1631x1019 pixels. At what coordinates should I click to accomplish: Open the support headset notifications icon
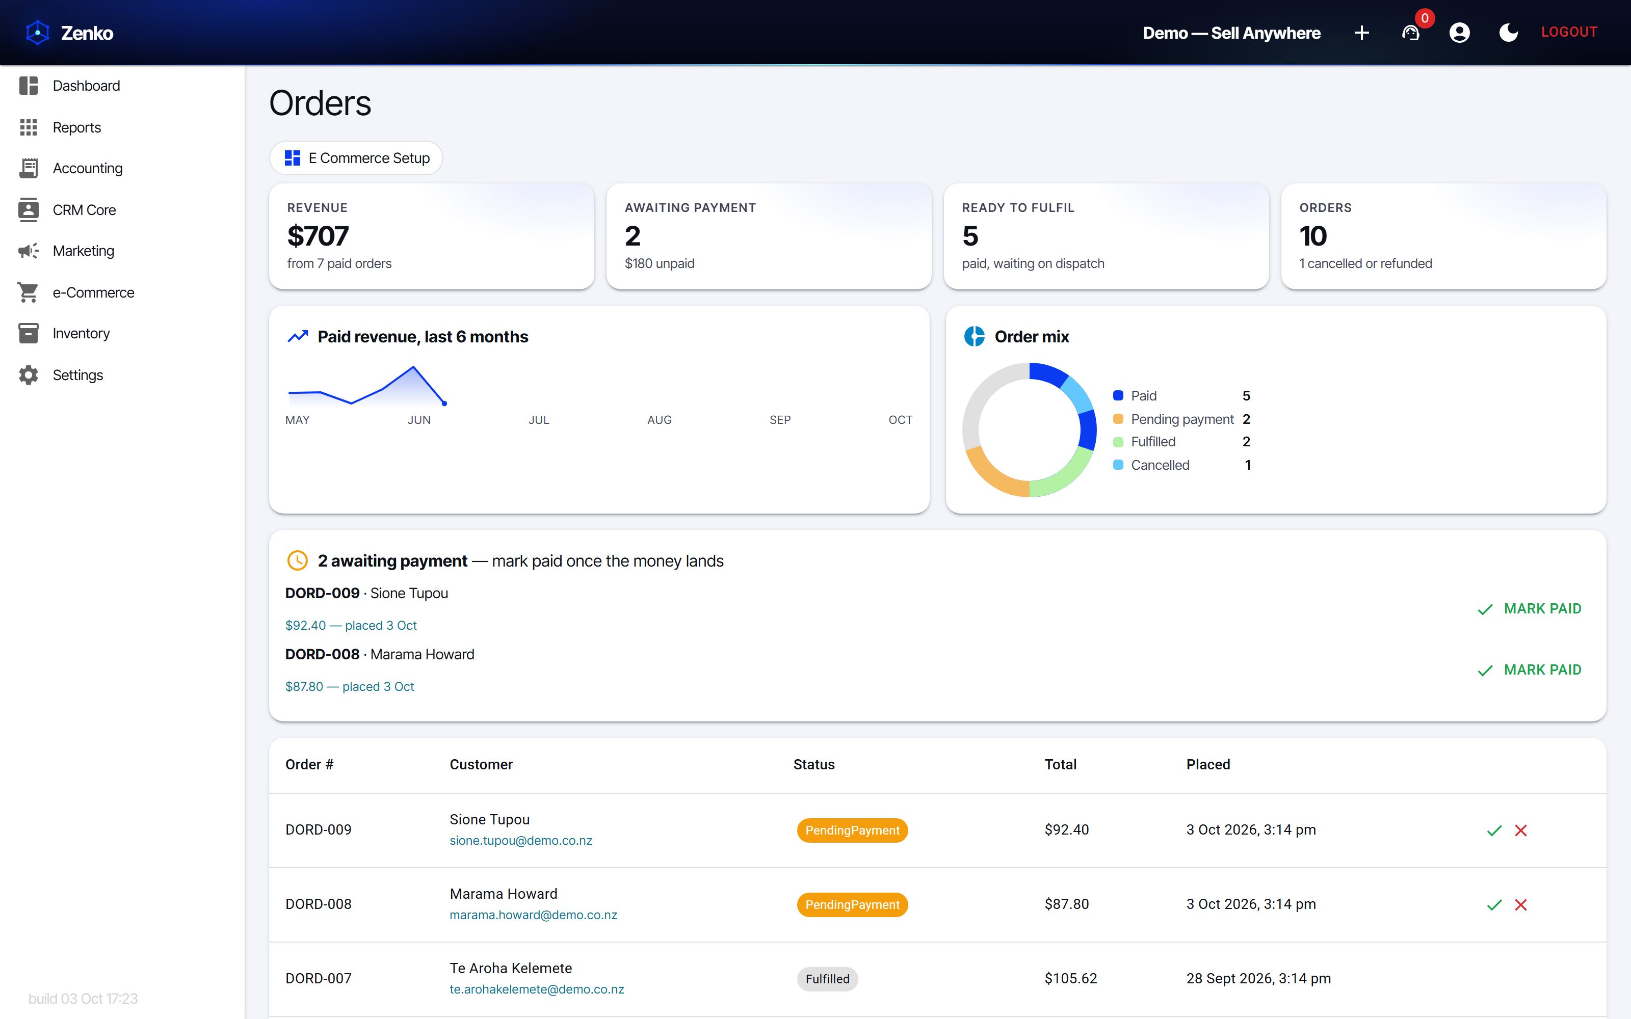click(1411, 32)
